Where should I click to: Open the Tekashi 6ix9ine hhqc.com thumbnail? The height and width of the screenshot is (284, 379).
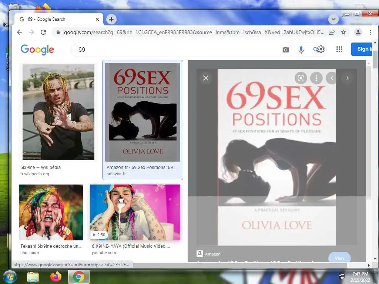click(51, 212)
